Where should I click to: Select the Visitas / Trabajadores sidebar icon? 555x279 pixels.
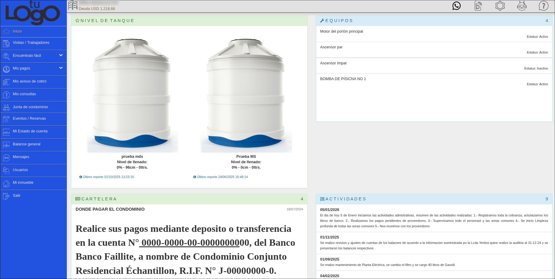coord(6,43)
